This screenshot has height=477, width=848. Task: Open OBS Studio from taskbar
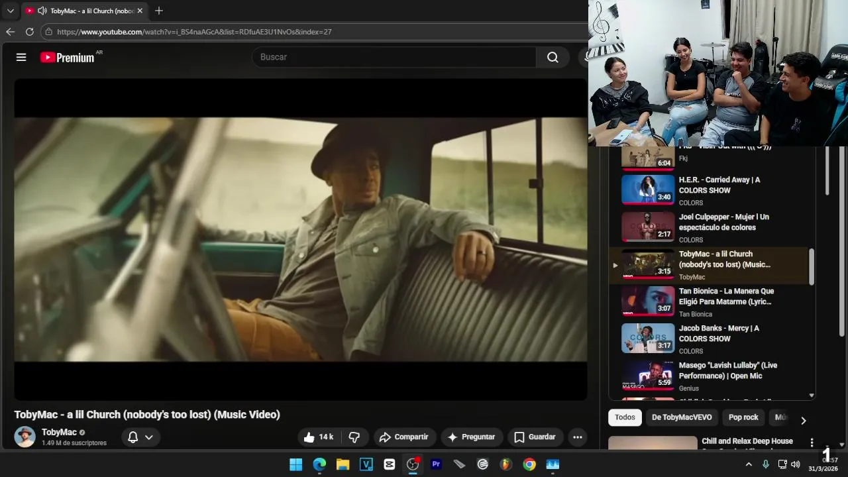click(x=413, y=464)
